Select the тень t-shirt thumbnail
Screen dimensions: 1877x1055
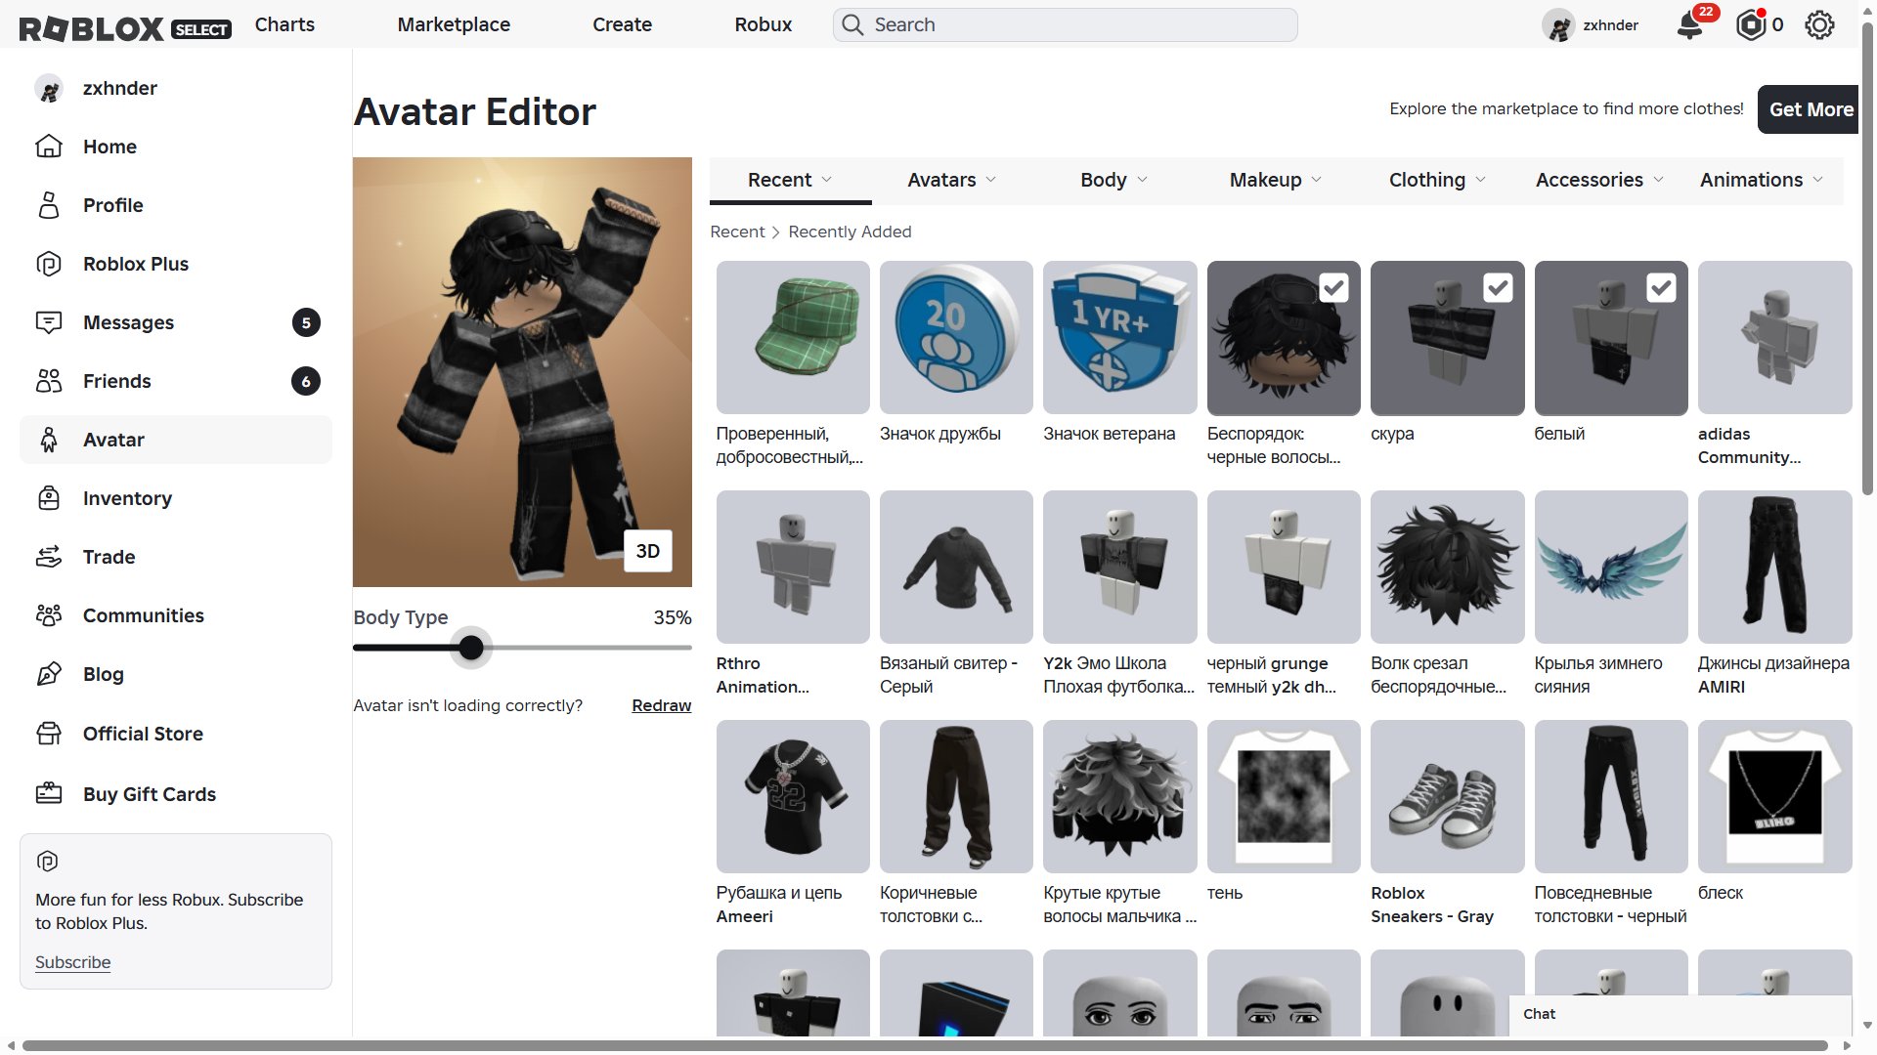(1284, 796)
